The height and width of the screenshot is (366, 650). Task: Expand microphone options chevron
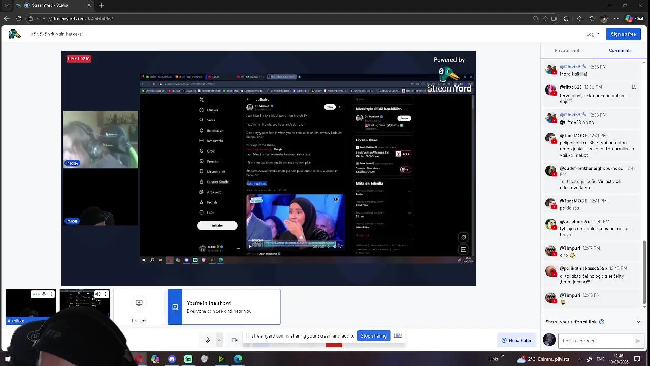click(219, 340)
